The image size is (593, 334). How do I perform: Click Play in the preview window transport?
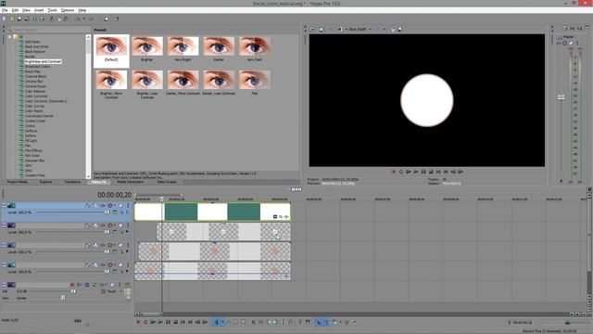click(416, 172)
